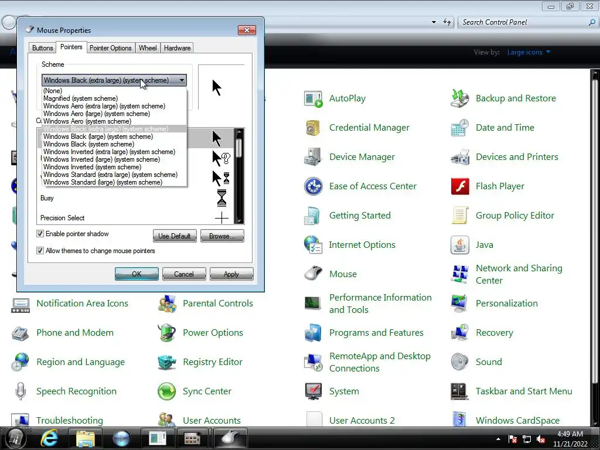Image resolution: width=600 pixels, height=450 pixels.
Task: Focus the Search Control Panel field
Action: [524, 22]
